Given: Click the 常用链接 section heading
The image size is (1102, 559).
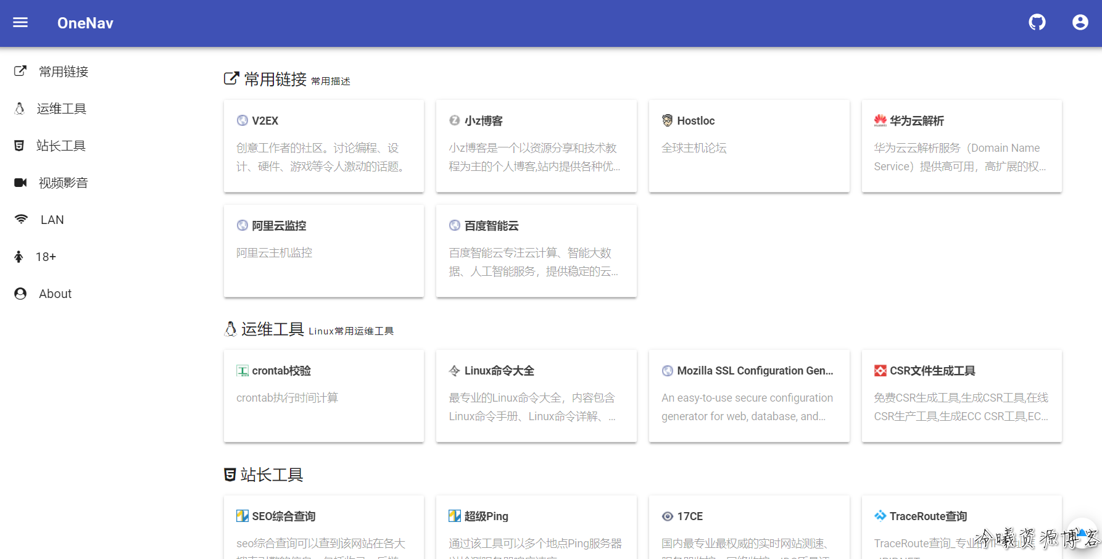Looking at the screenshot, I should pos(275,79).
